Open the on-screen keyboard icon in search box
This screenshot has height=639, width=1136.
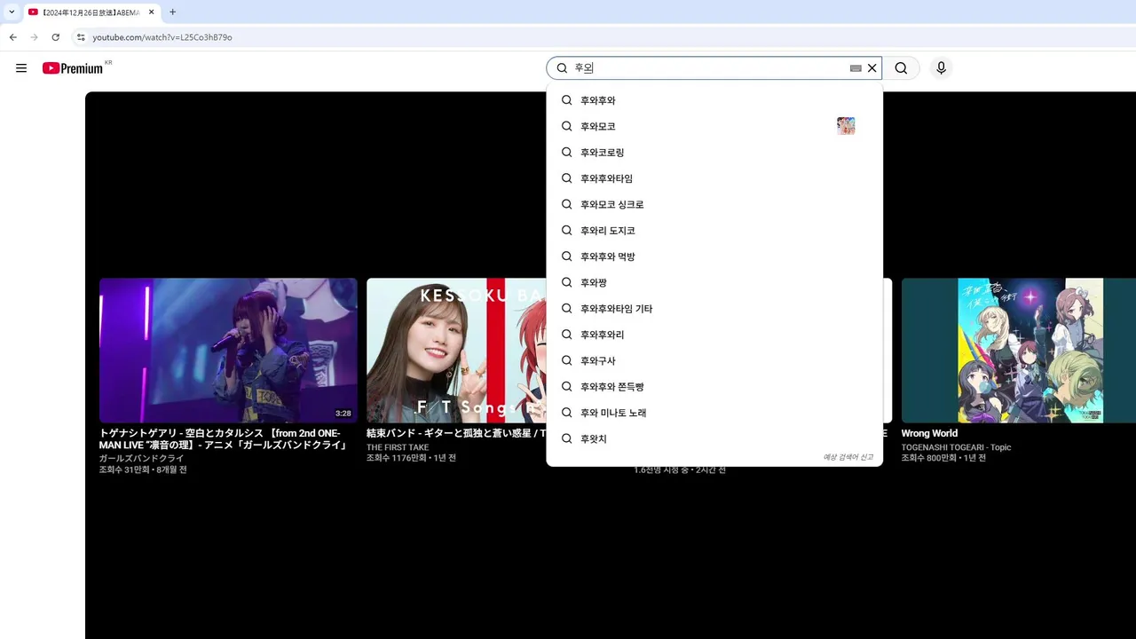pyautogui.click(x=856, y=68)
